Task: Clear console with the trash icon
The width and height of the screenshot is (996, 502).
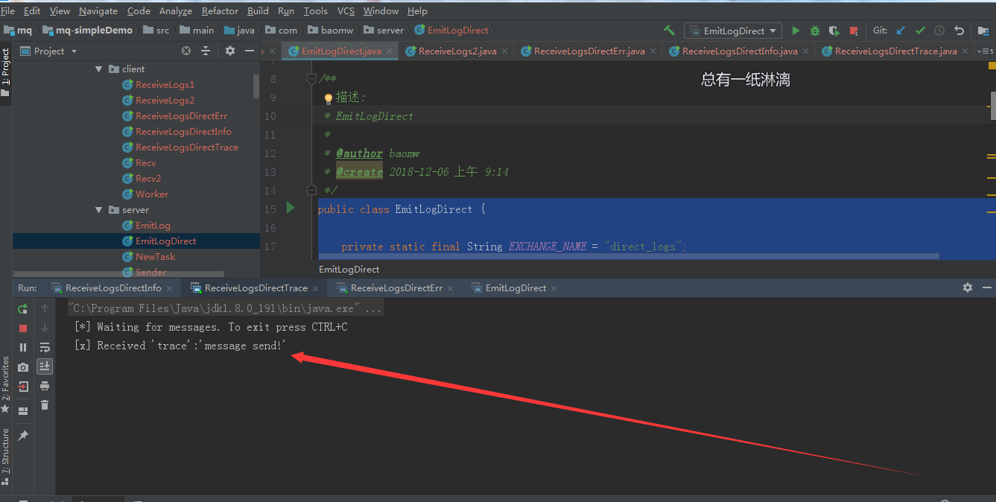Action: [45, 405]
